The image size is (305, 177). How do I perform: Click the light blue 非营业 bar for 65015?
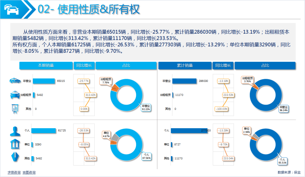point(44,81)
